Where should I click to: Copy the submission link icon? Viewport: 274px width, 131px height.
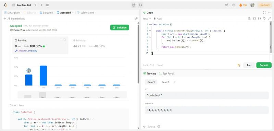pos(136,18)
